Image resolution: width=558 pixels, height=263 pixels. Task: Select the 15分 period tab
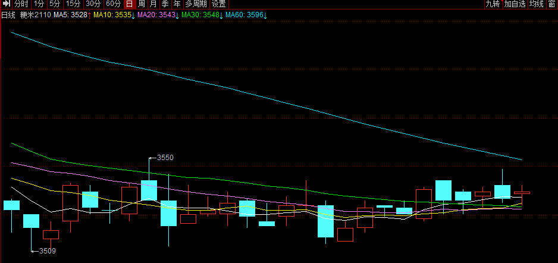coord(73,4)
